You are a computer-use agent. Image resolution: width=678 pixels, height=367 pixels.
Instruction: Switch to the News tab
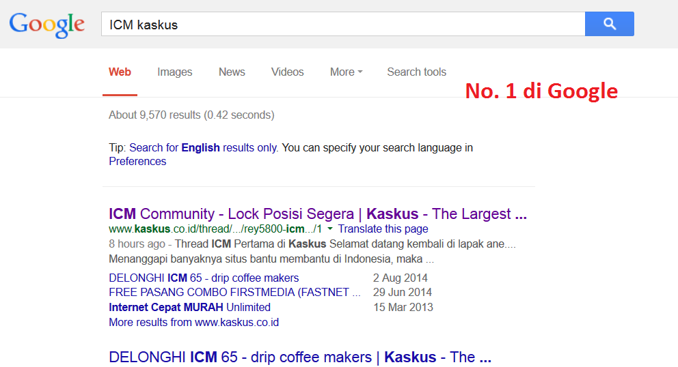point(232,72)
